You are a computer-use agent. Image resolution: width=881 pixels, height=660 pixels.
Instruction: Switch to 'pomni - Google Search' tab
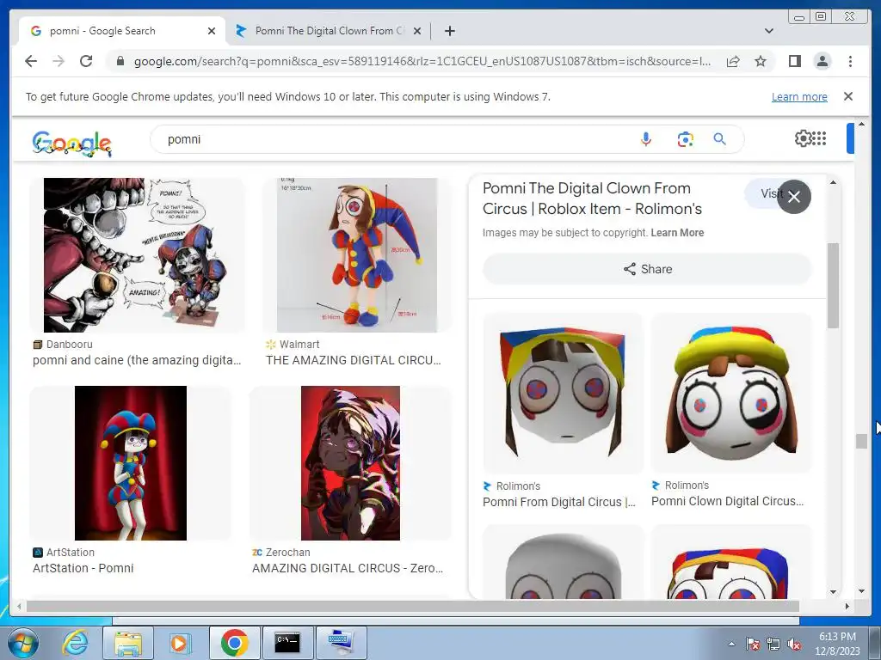(122, 31)
